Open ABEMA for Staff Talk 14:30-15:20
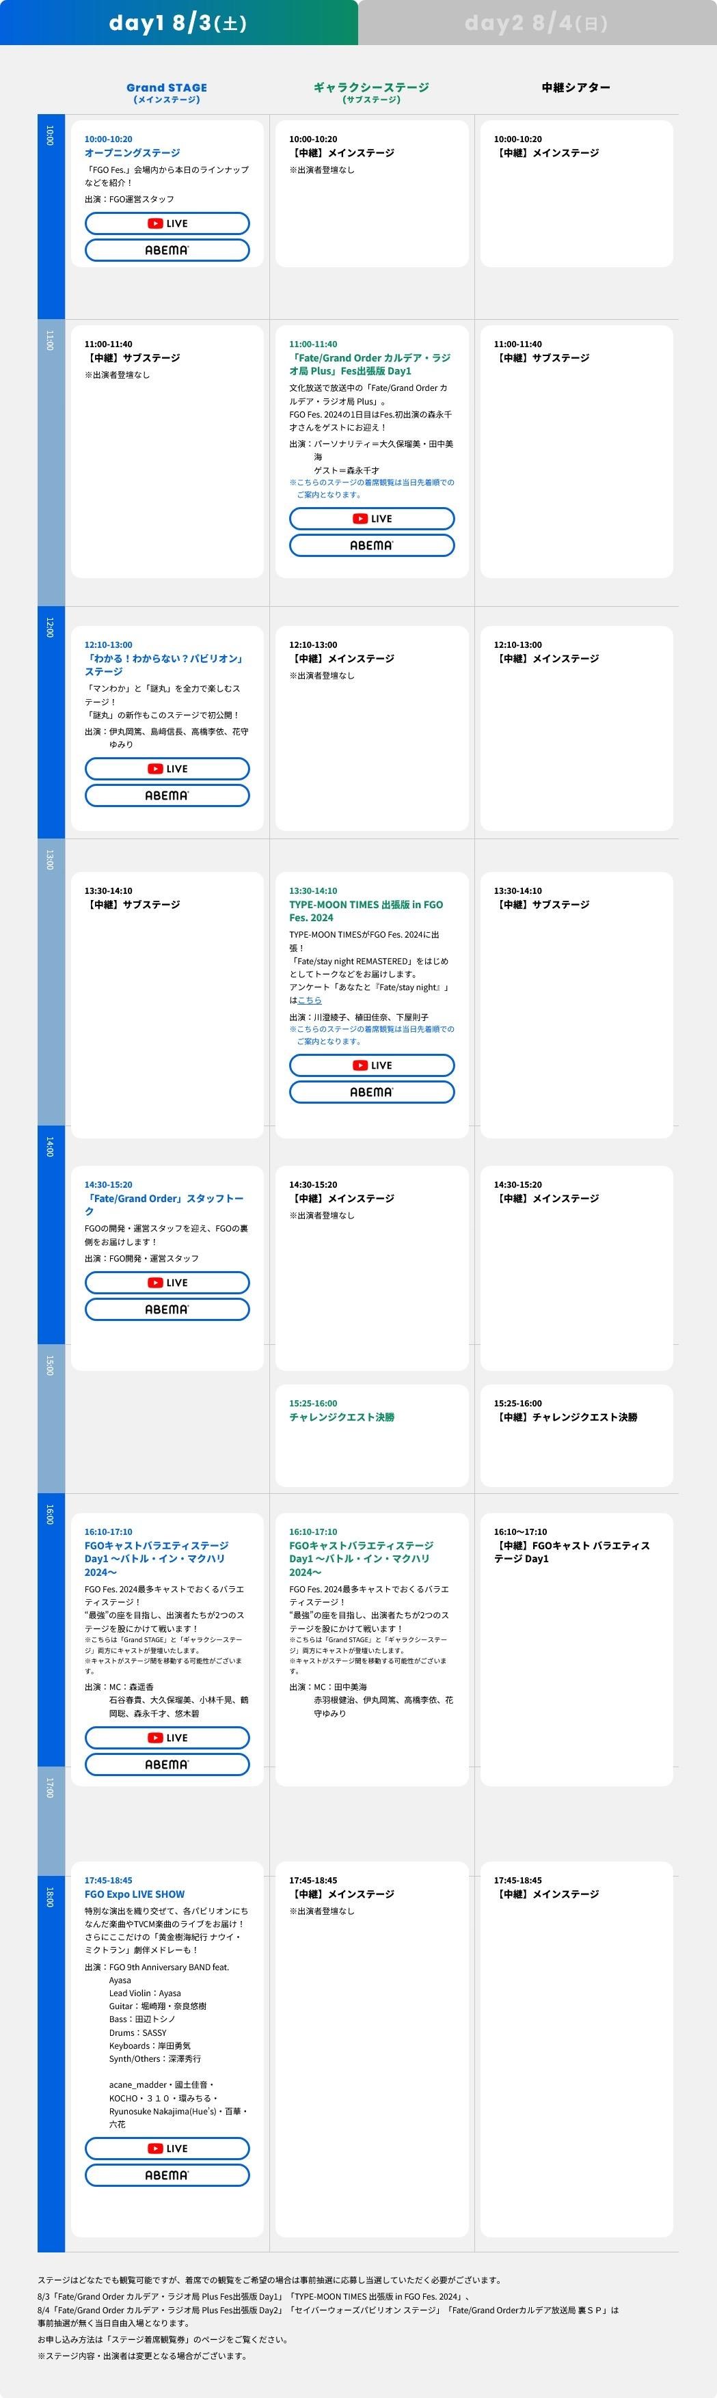Image resolution: width=717 pixels, height=2398 pixels. tap(167, 1310)
